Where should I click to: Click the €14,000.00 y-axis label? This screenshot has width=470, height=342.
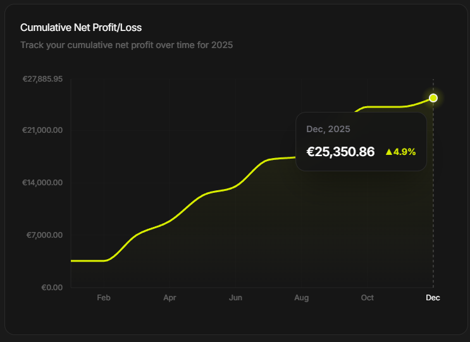click(x=42, y=183)
